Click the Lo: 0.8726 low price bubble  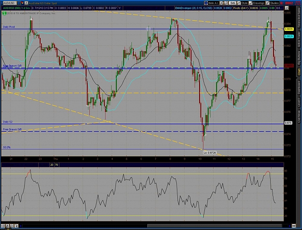[210, 153]
